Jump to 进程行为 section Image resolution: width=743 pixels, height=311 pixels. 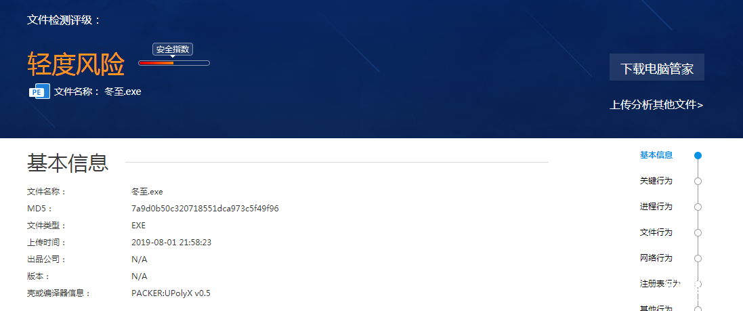[656, 206]
